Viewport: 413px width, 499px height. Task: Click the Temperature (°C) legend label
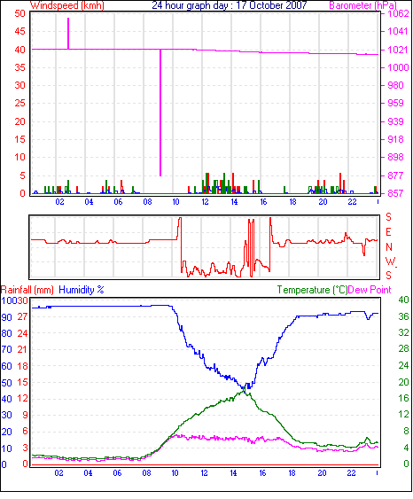point(312,290)
